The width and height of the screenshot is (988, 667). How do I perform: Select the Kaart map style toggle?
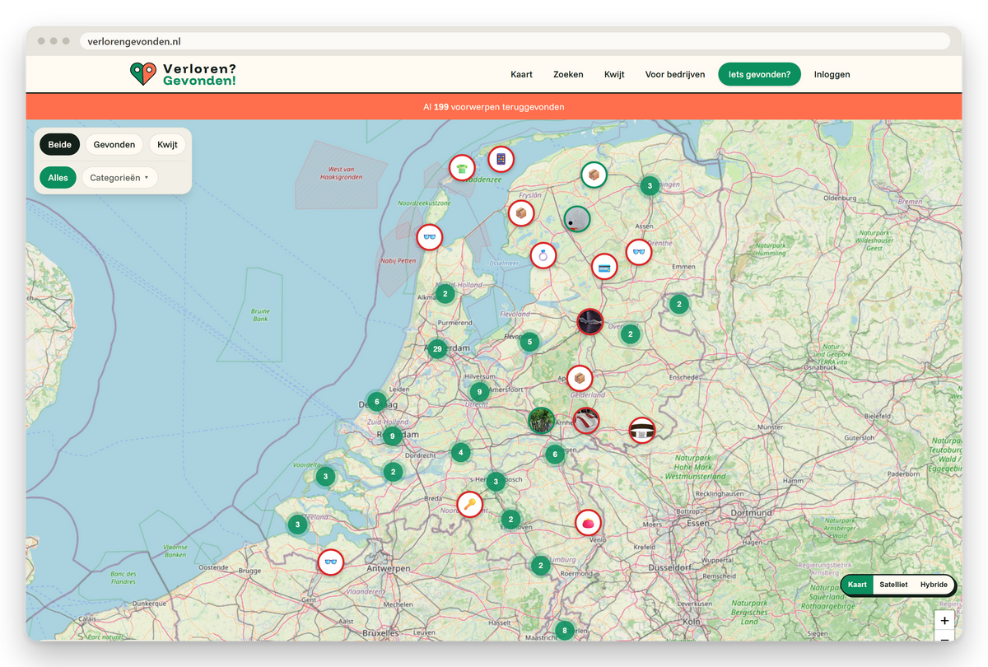tap(857, 585)
